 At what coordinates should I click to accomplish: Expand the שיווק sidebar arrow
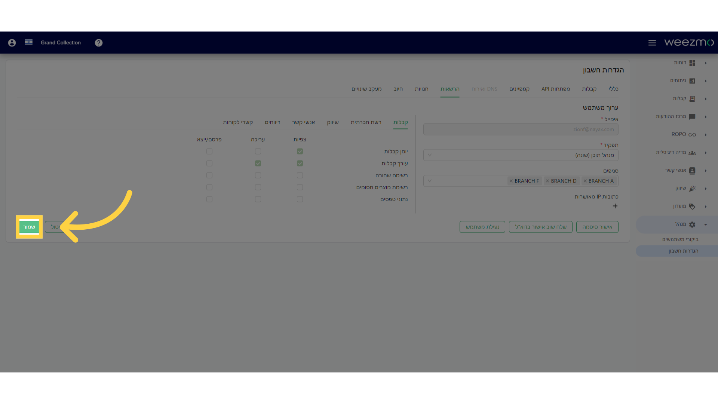(x=706, y=189)
